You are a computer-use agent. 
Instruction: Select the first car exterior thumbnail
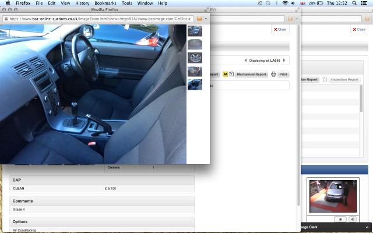(195, 31)
